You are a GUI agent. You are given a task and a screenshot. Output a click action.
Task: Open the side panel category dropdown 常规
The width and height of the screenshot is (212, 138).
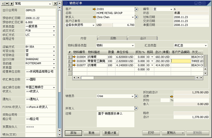(x=50, y=4)
